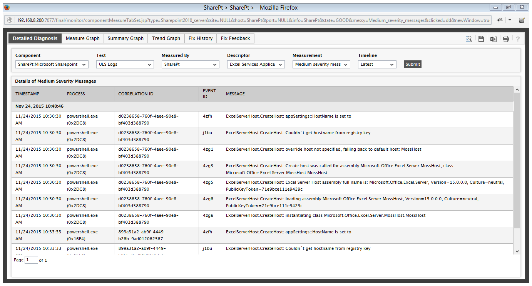Click the 4zg1 row timestamp 11/24/2015 10:30:30 AM
The image size is (532, 286).
tap(38, 153)
